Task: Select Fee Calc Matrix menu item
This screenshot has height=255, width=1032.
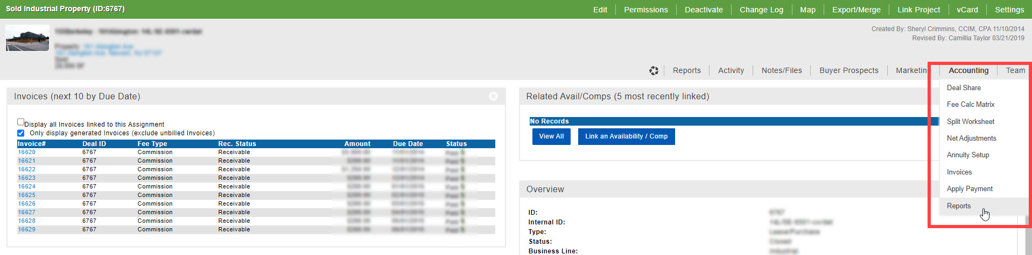Action: click(x=971, y=105)
